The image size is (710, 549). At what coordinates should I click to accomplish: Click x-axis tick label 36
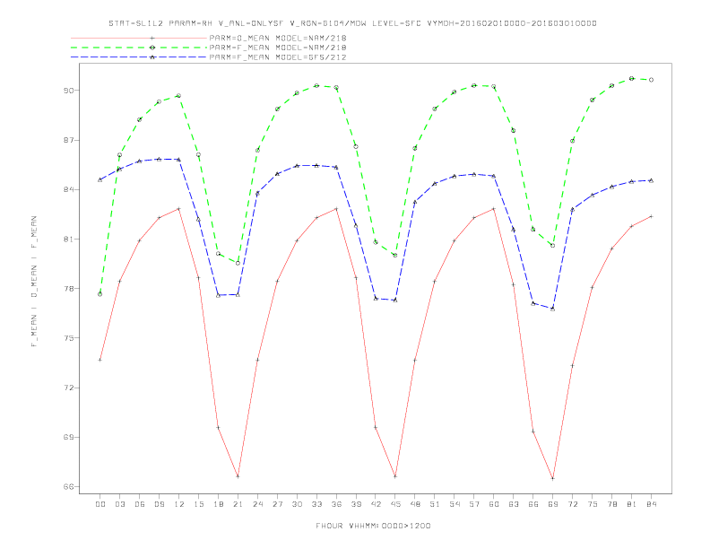coord(336,504)
